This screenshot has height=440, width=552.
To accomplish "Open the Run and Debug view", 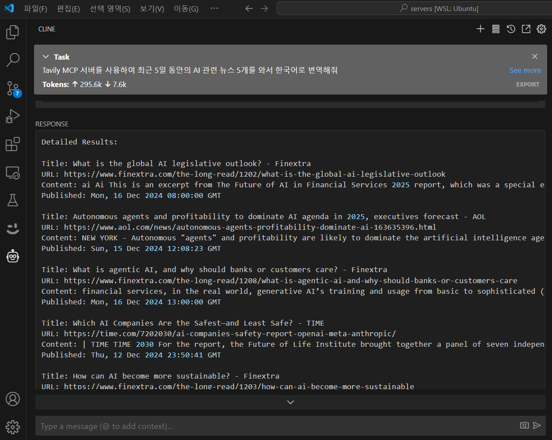I will pos(13,116).
